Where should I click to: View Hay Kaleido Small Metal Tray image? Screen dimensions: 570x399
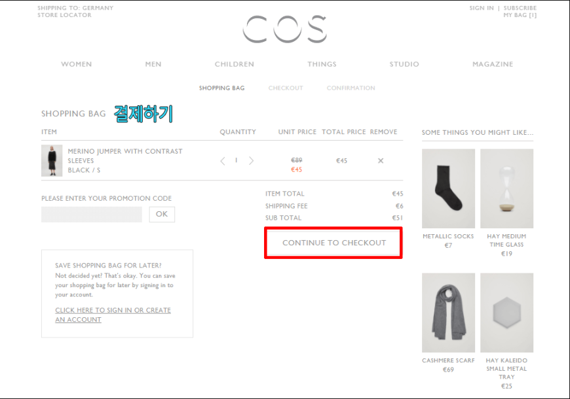pyautogui.click(x=506, y=313)
